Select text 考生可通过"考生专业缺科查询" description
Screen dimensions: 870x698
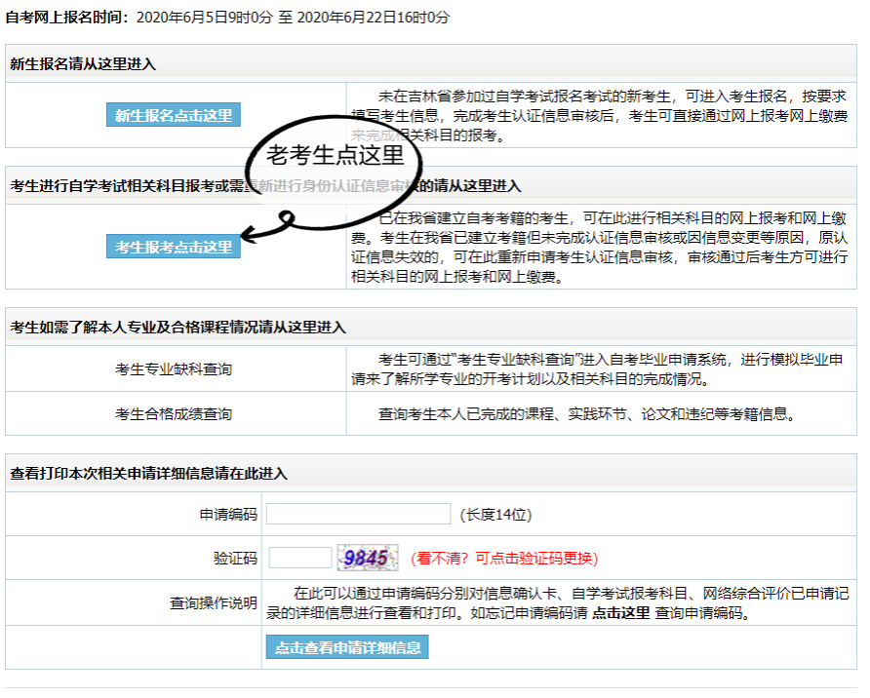(598, 369)
